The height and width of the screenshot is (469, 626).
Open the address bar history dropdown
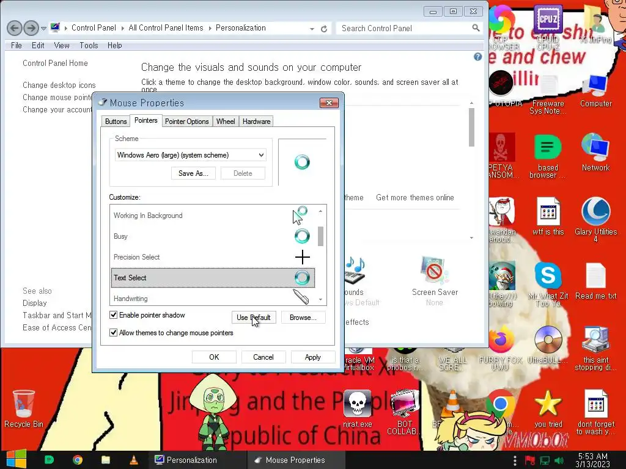pyautogui.click(x=312, y=29)
